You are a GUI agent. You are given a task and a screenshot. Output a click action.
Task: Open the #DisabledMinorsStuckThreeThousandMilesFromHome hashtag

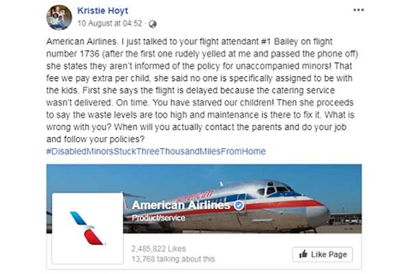(x=158, y=151)
